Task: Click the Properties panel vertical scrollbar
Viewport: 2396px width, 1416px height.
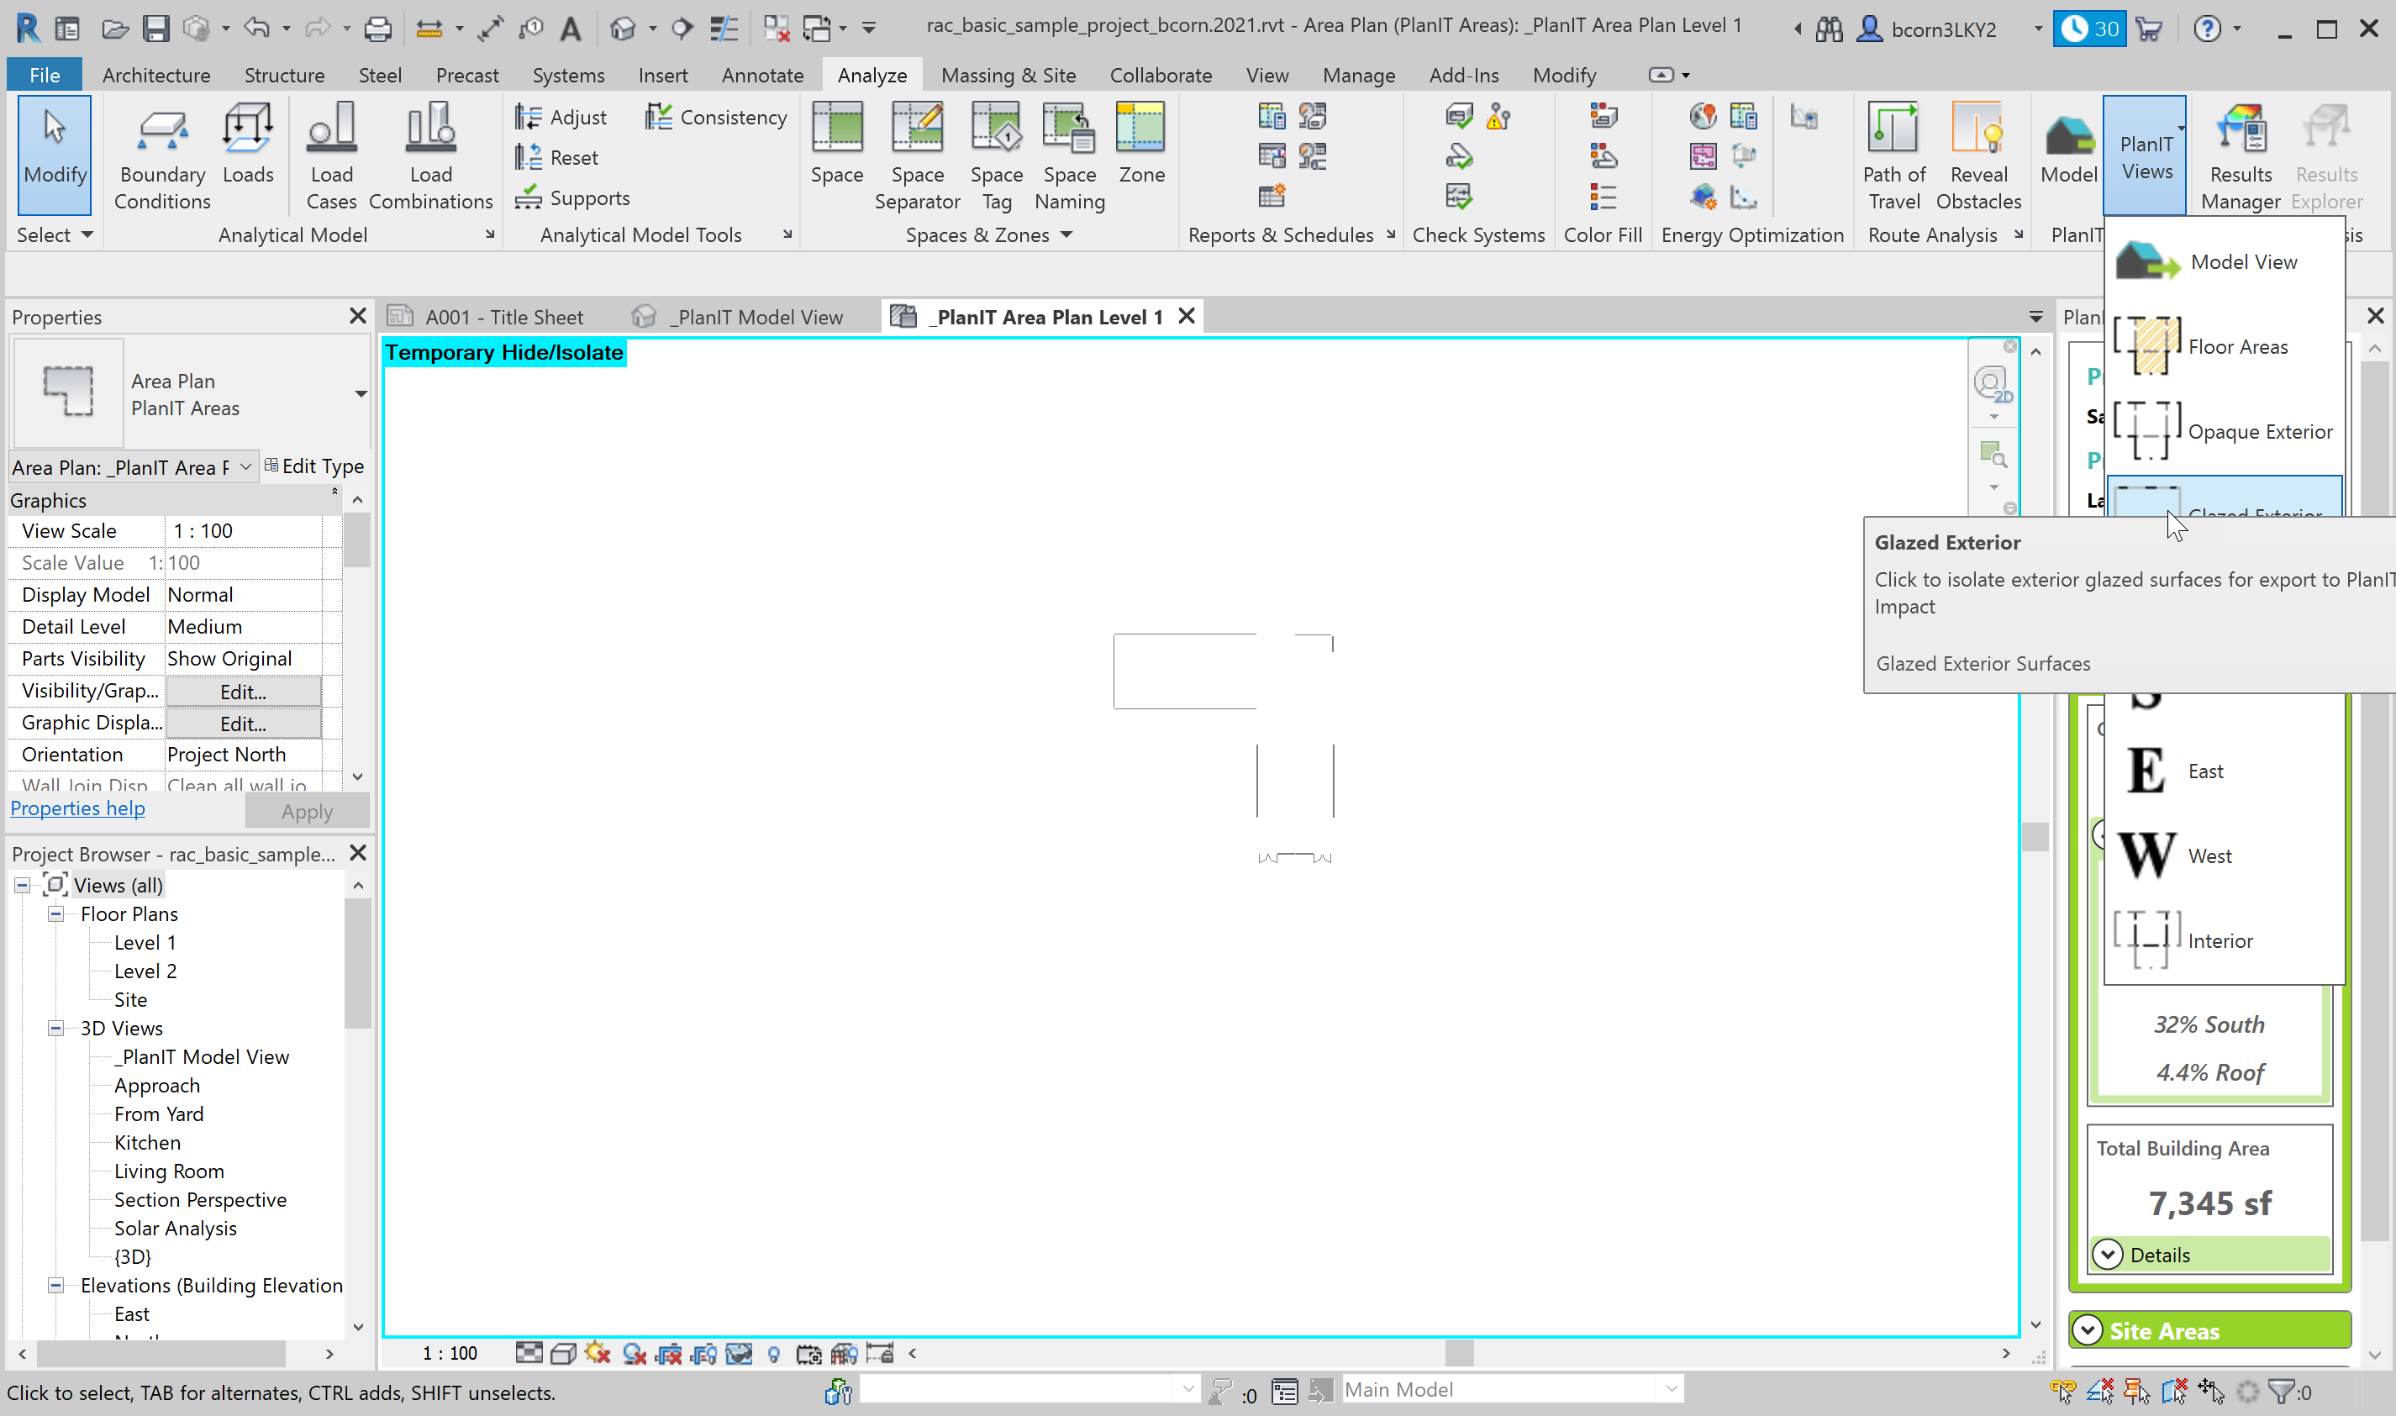Action: coord(357,540)
